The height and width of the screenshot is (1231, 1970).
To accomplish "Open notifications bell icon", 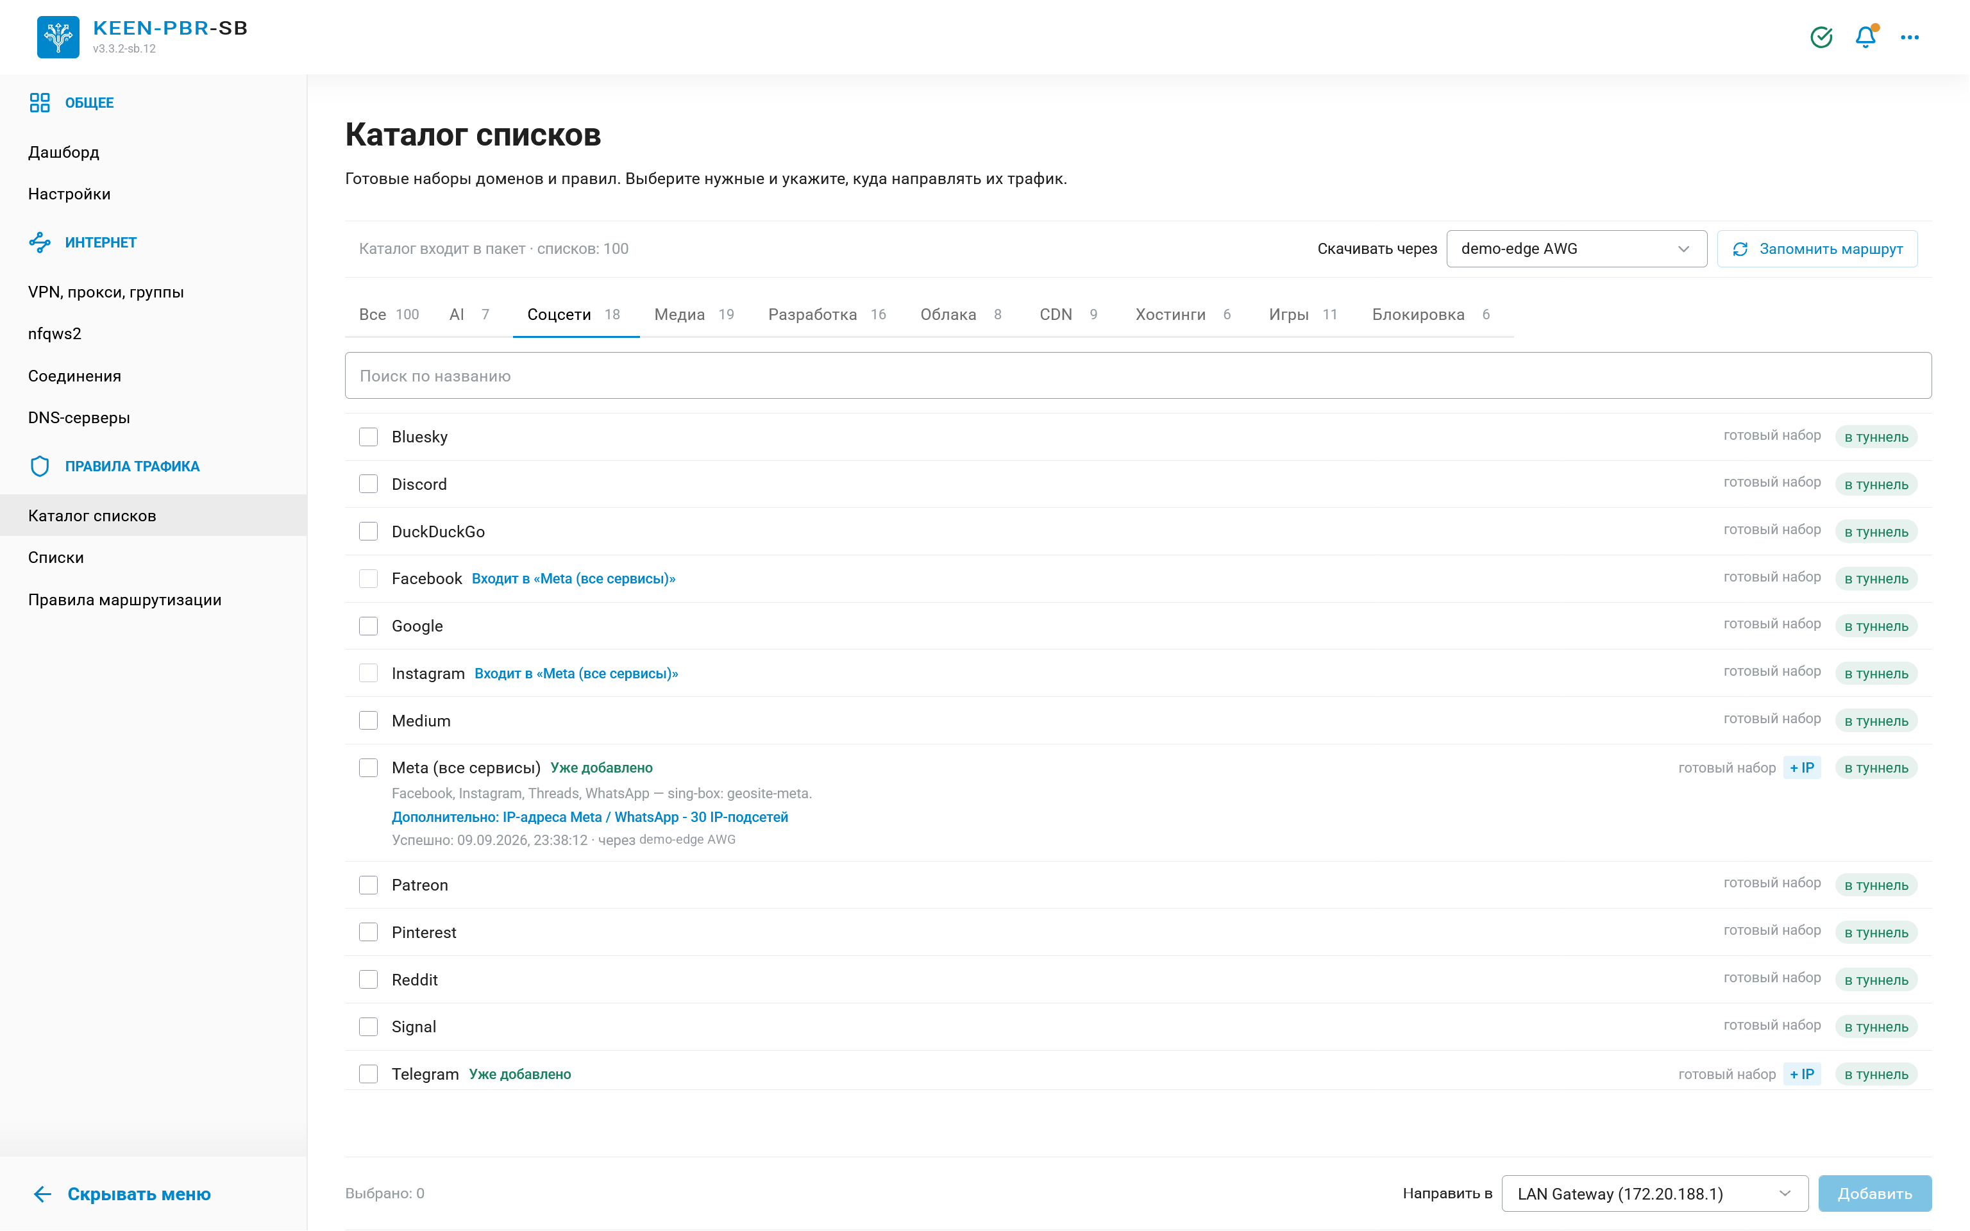I will 1866,37.
